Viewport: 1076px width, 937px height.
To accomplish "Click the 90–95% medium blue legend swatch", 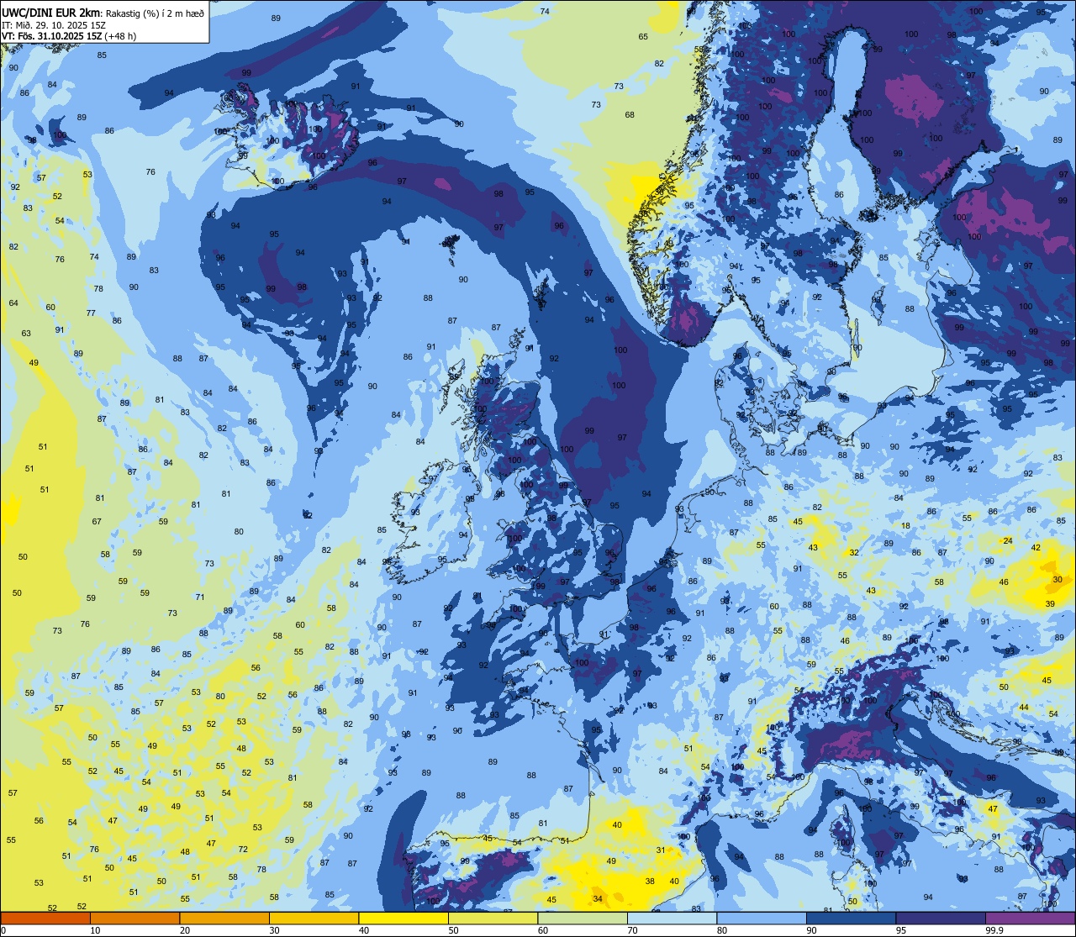I will (x=851, y=918).
